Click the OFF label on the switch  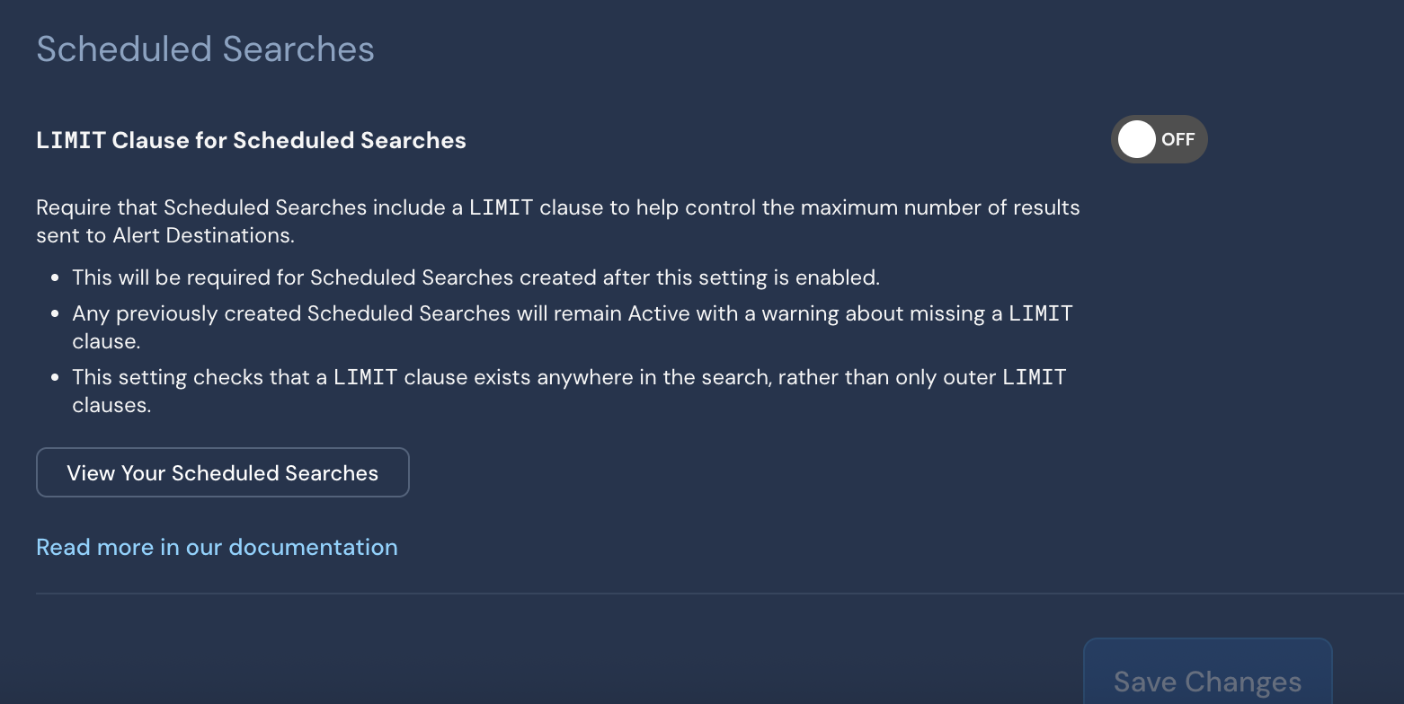pyautogui.click(x=1177, y=139)
